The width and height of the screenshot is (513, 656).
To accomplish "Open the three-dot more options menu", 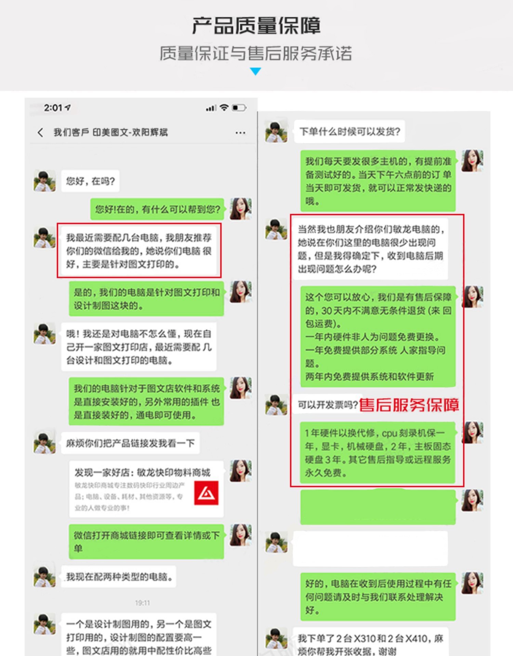I will coord(240,133).
